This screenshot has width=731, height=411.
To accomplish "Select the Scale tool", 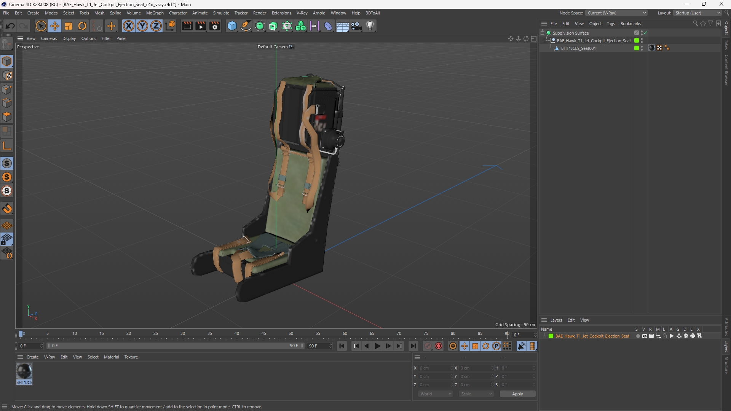I will (x=69, y=26).
